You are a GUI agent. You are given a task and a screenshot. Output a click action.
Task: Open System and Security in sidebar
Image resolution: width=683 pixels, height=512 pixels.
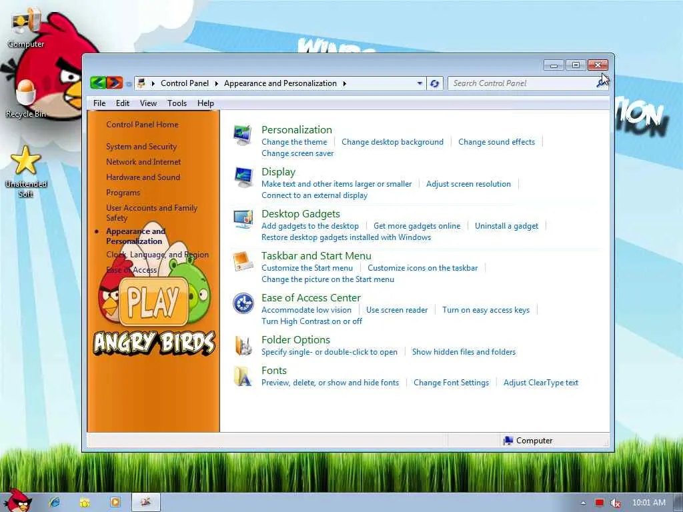tap(141, 146)
